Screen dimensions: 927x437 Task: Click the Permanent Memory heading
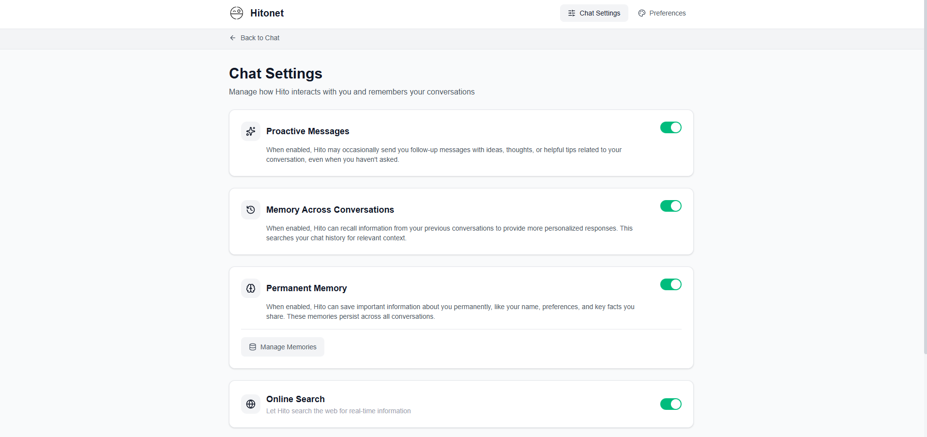(x=306, y=288)
